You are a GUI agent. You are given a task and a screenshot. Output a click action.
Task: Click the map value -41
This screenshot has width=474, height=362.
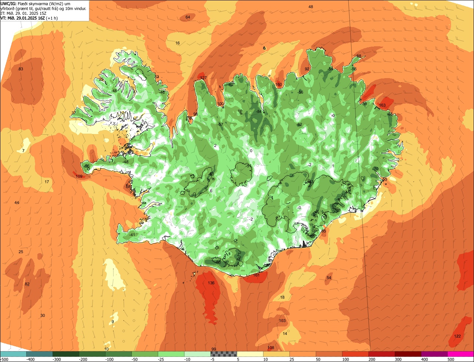point(131,235)
